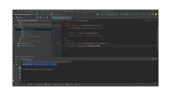The width and height of the screenshot is (171, 96).
Task: Open the Project tool window stripe button
Action: pyautogui.click(x=14, y=19)
